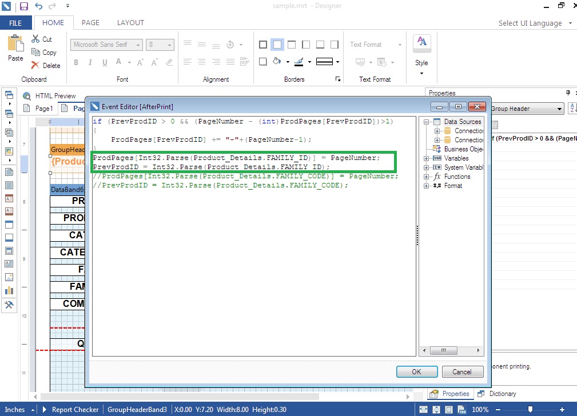Click the Redo arrow icon
The height and width of the screenshot is (416, 577).
click(53, 6)
